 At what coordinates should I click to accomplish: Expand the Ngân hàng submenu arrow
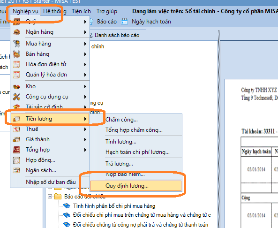click(85, 32)
